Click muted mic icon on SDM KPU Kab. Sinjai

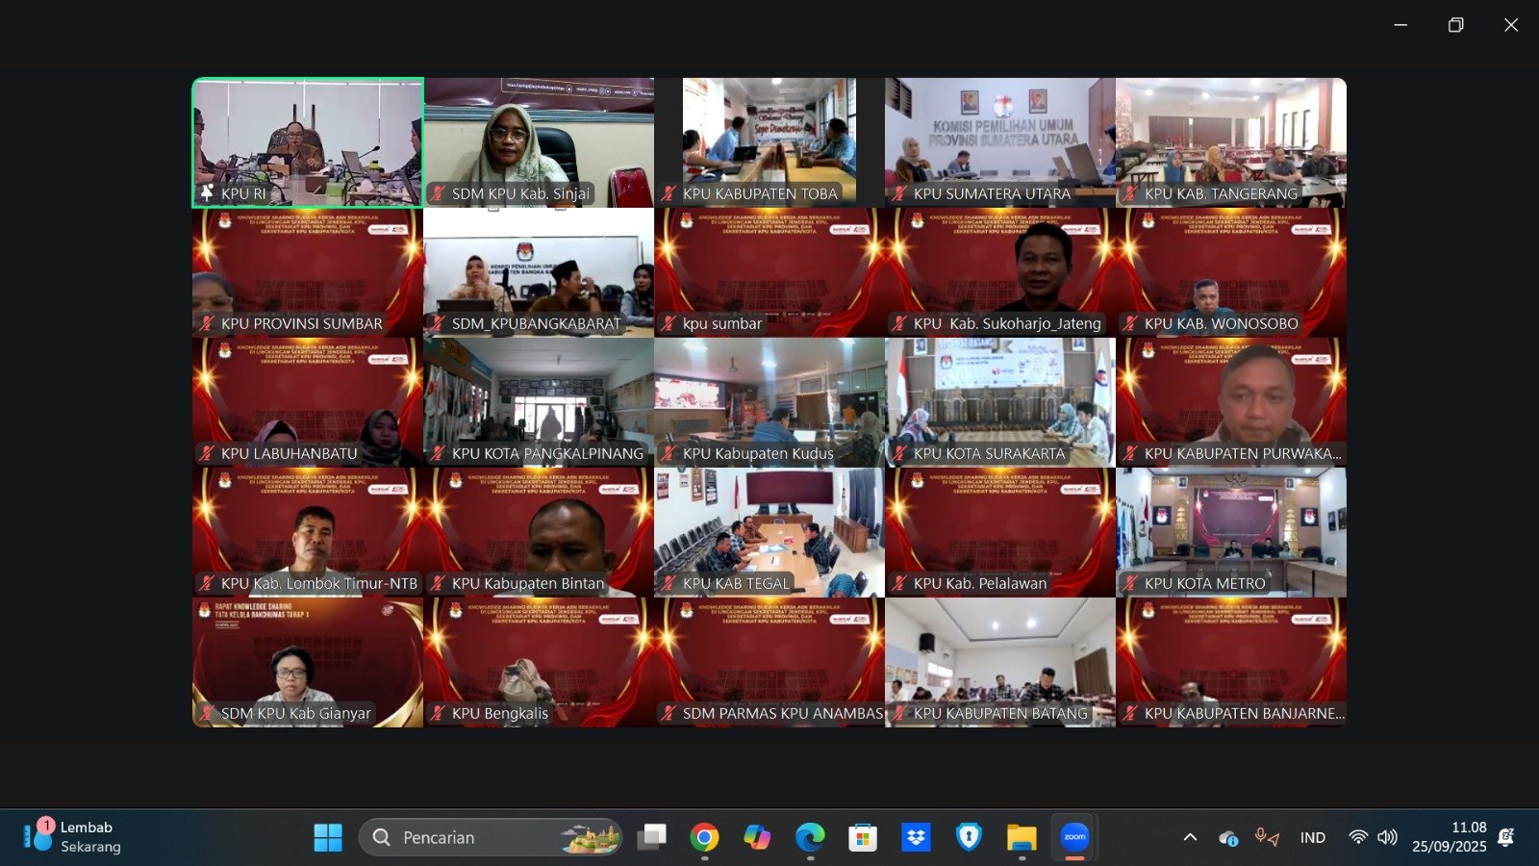pos(438,193)
